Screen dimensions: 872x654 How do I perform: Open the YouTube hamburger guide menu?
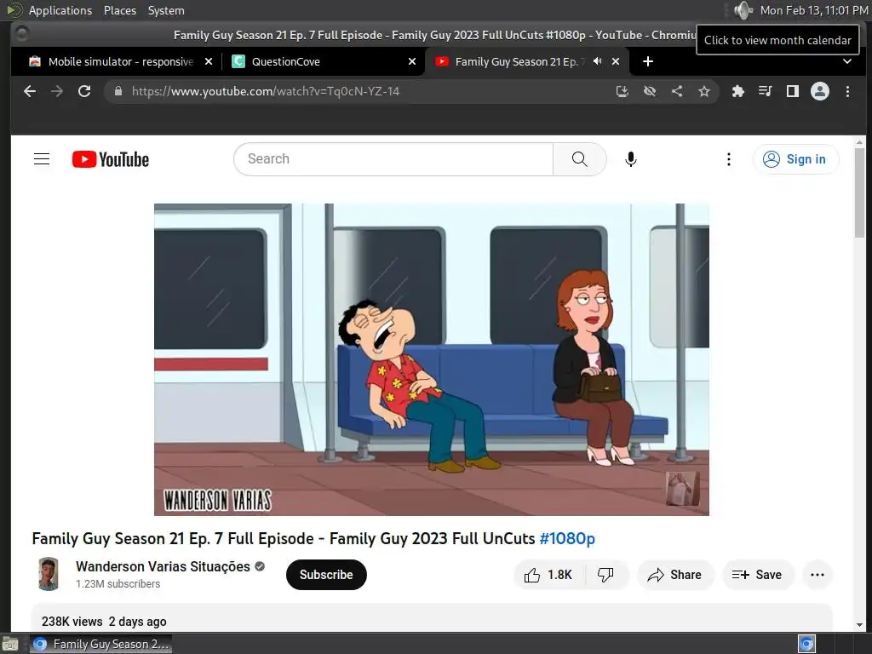coord(42,159)
